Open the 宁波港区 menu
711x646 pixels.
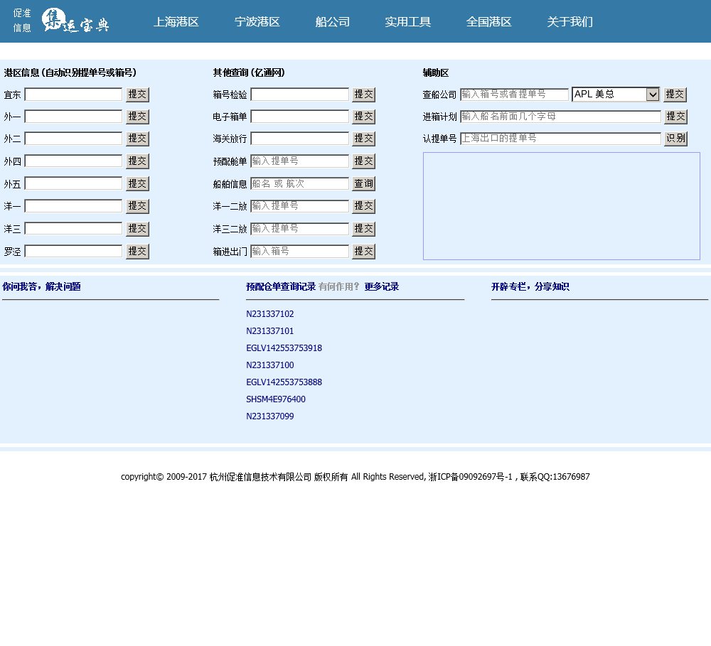(x=257, y=22)
